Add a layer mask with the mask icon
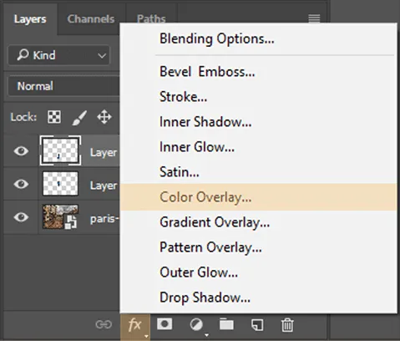Image resolution: width=400 pixels, height=341 pixels. click(165, 324)
